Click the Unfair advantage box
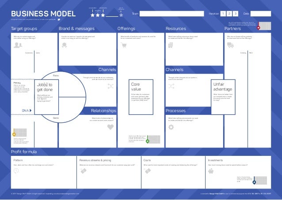The width and height of the screenshot is (282, 200). tap(223, 97)
